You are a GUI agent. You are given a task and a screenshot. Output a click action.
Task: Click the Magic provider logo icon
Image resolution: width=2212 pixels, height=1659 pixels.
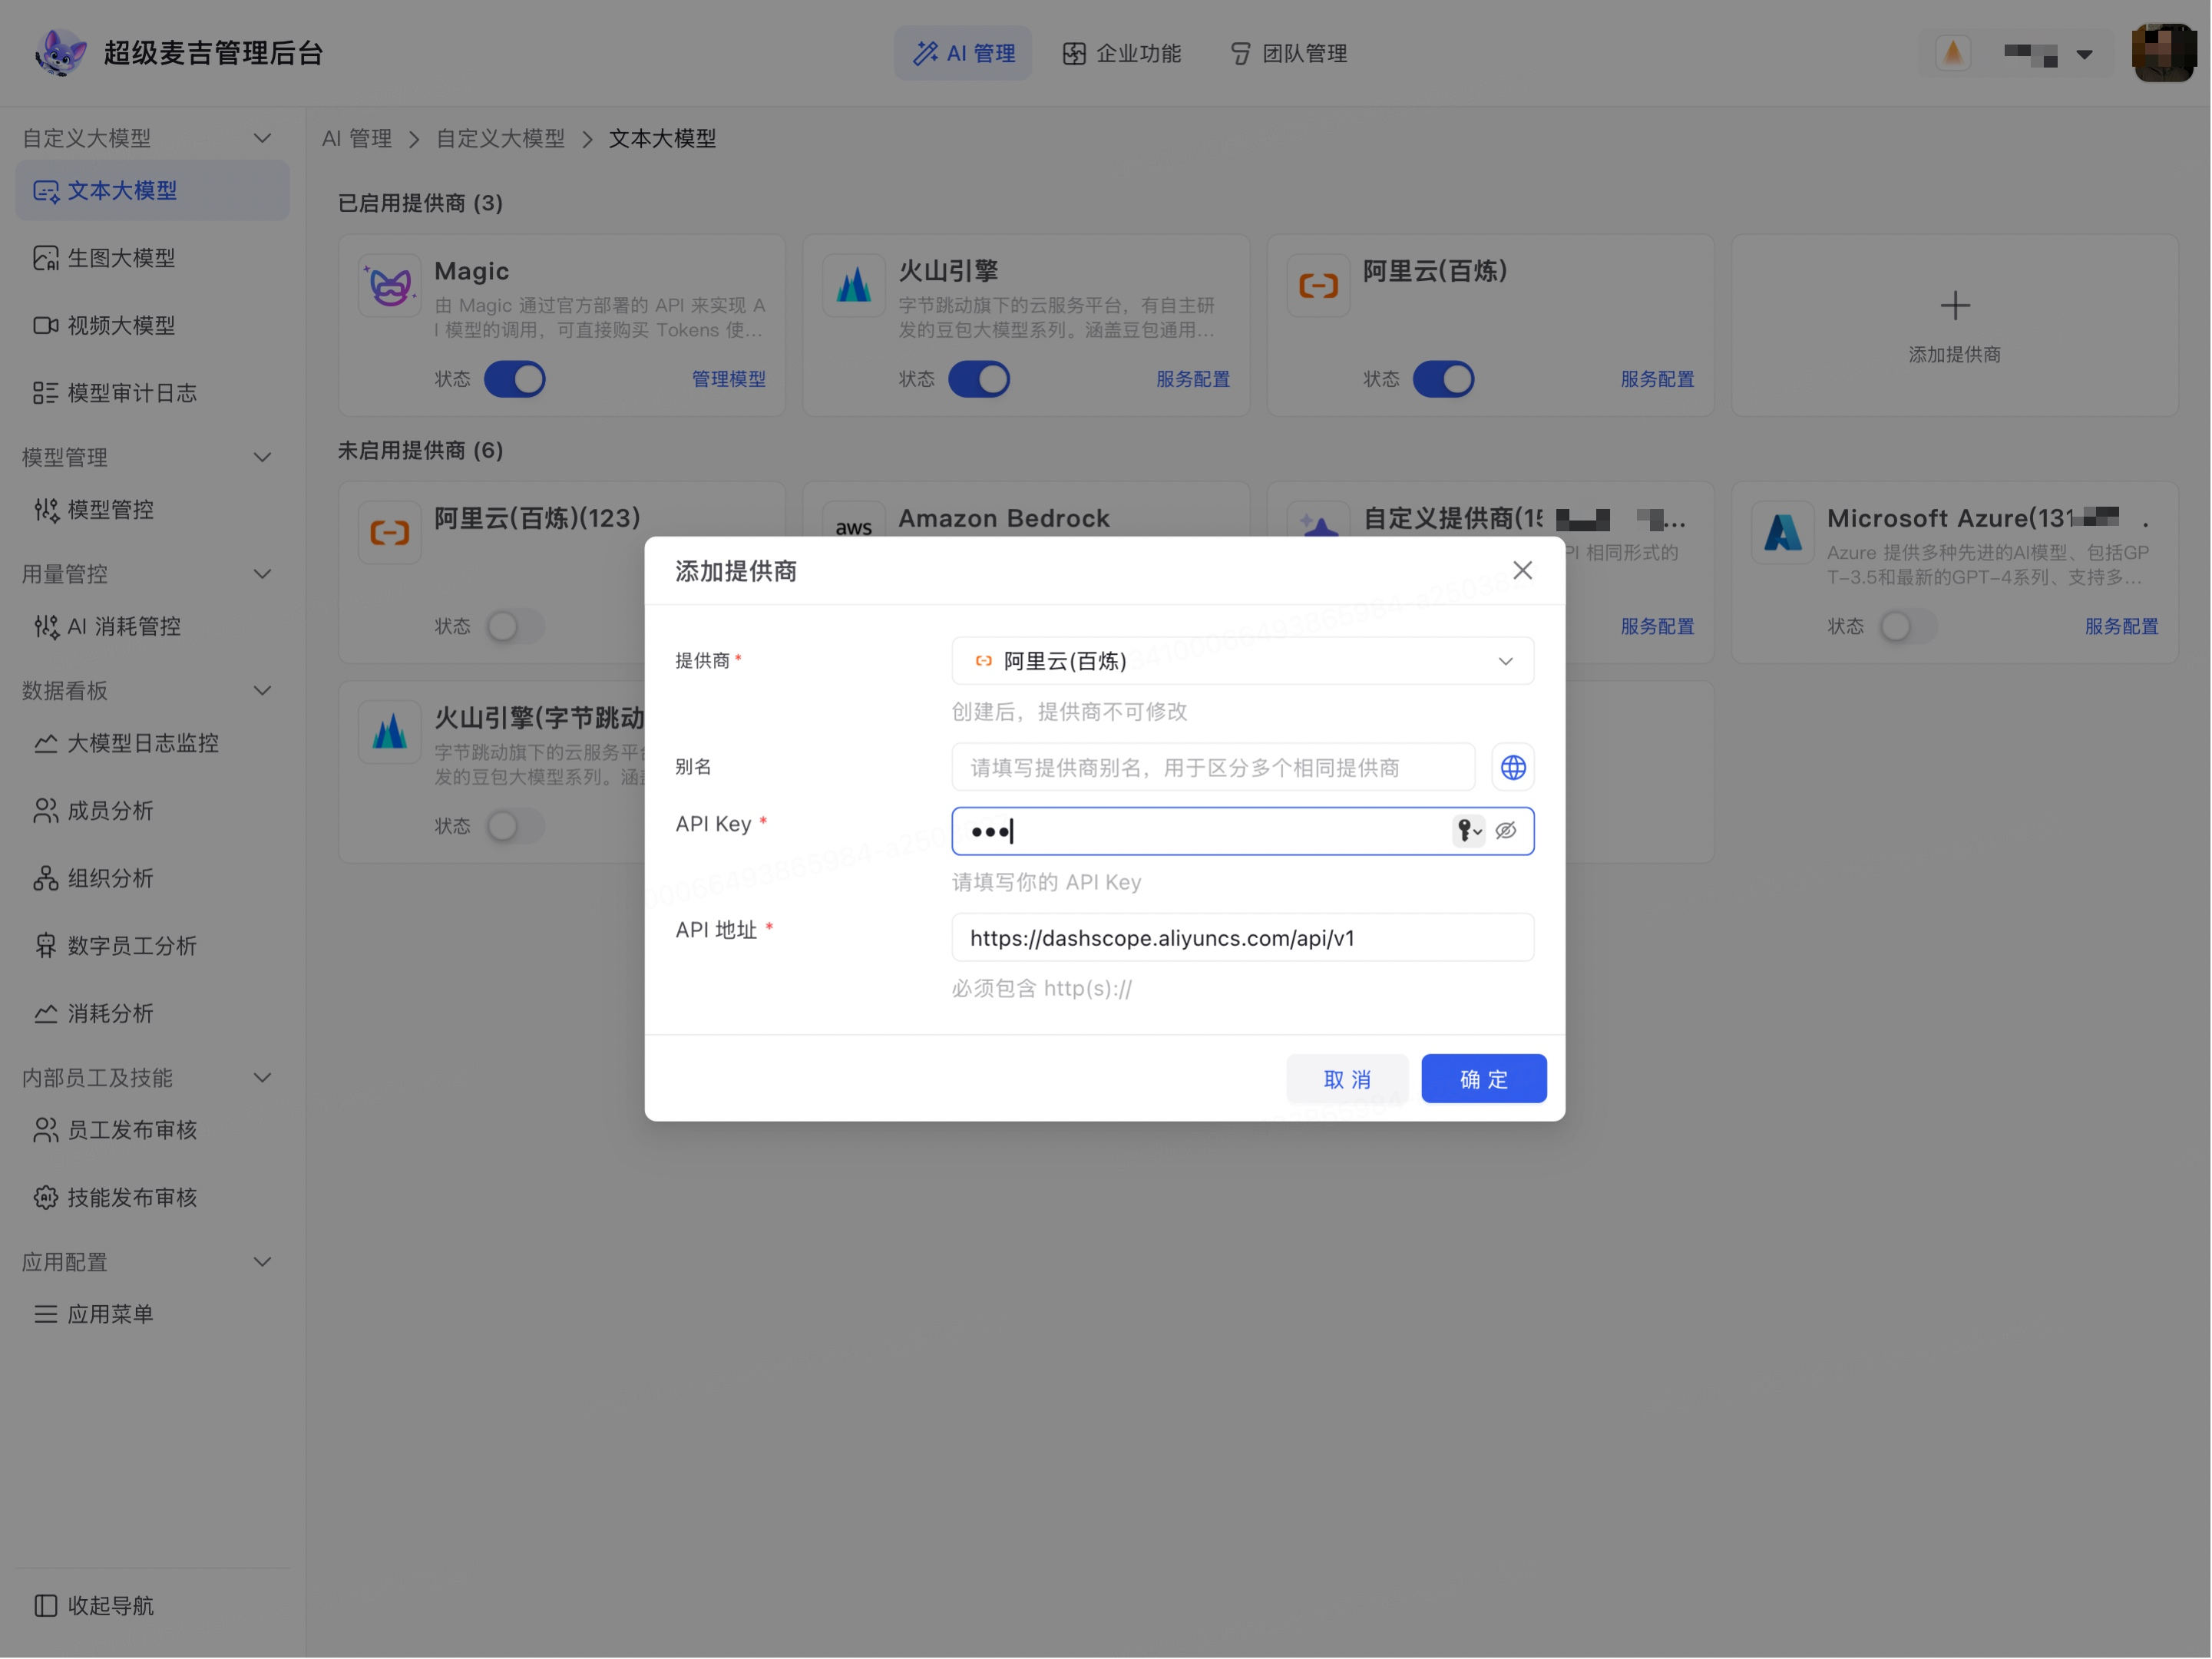coord(389,285)
